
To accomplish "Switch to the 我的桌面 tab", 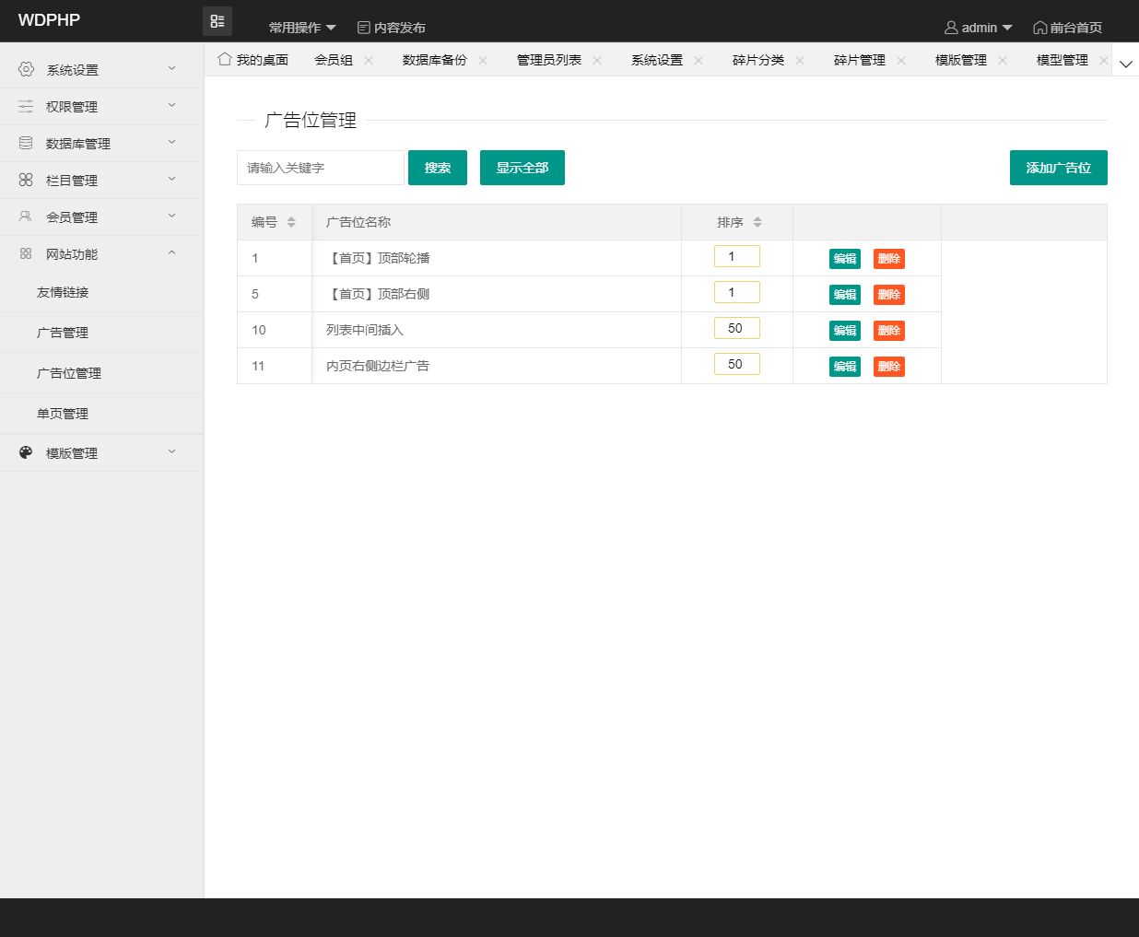I will pos(253,60).
